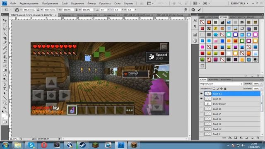Viewport: 265px width, 149px height.
Task: Open Skype from the taskbar
Action: click(31, 145)
